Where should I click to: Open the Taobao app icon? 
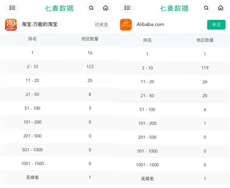click(11, 25)
